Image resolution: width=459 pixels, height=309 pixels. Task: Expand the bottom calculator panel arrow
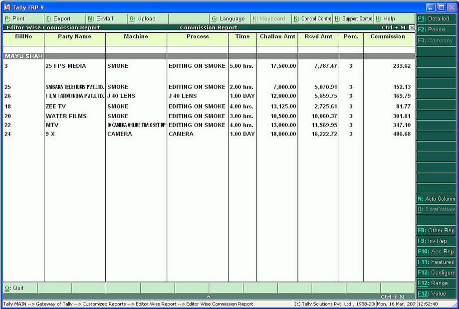coord(209,297)
